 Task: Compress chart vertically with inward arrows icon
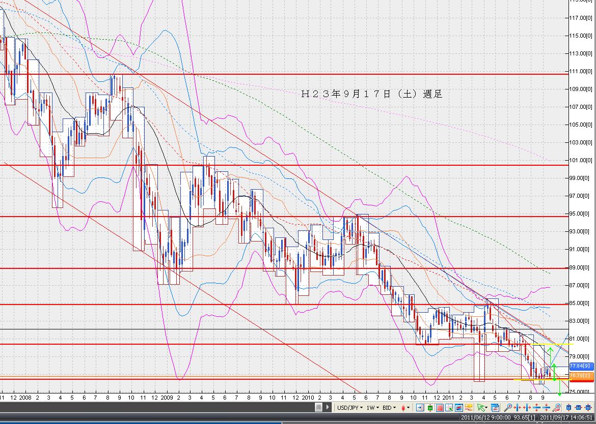point(546,408)
